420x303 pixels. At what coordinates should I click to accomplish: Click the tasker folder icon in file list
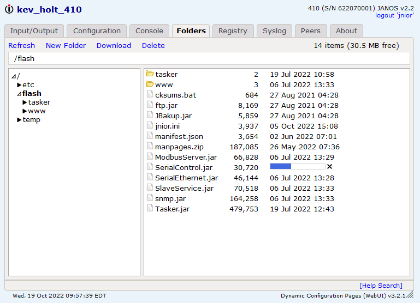click(x=150, y=74)
